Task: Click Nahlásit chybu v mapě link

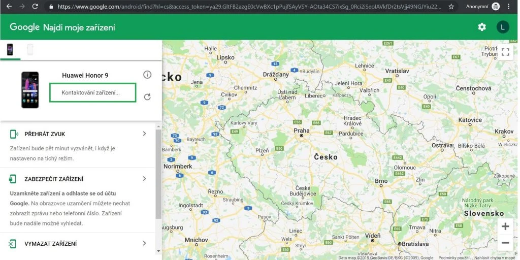Action: click(x=495, y=257)
